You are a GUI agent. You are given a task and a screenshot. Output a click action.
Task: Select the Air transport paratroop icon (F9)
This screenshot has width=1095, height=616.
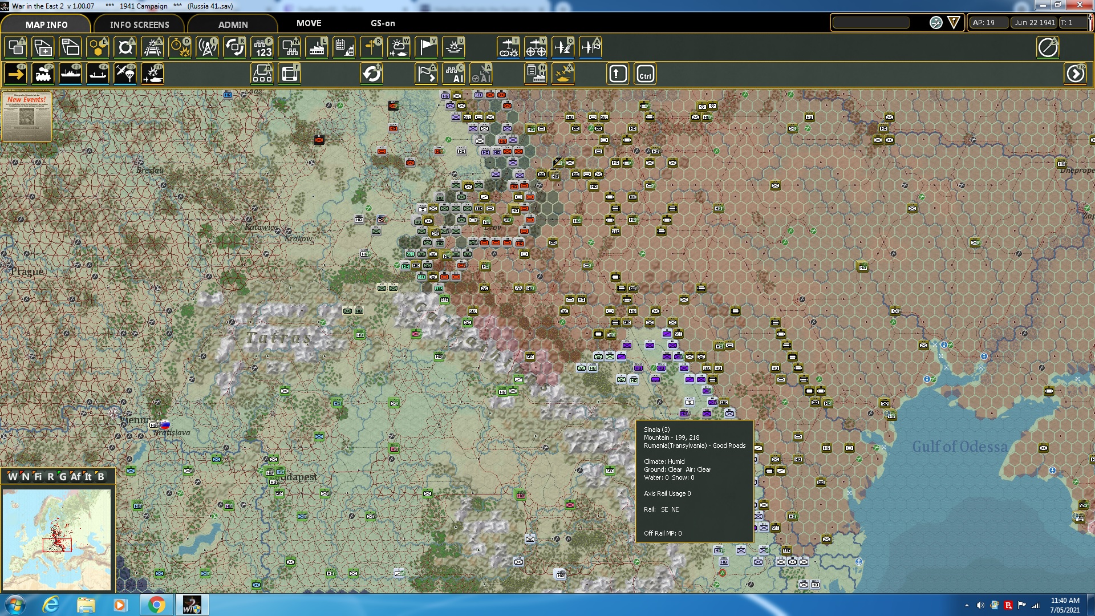pyautogui.click(x=125, y=74)
